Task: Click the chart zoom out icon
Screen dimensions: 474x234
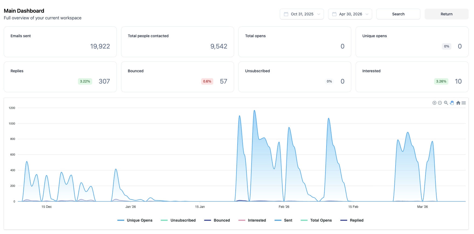Action: tap(440, 103)
